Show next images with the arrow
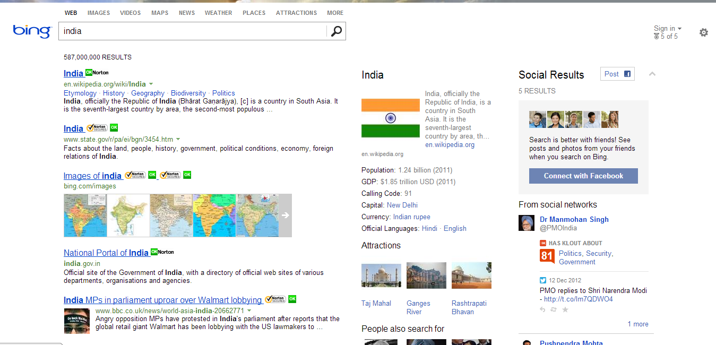The width and height of the screenshot is (716, 345). pos(286,215)
